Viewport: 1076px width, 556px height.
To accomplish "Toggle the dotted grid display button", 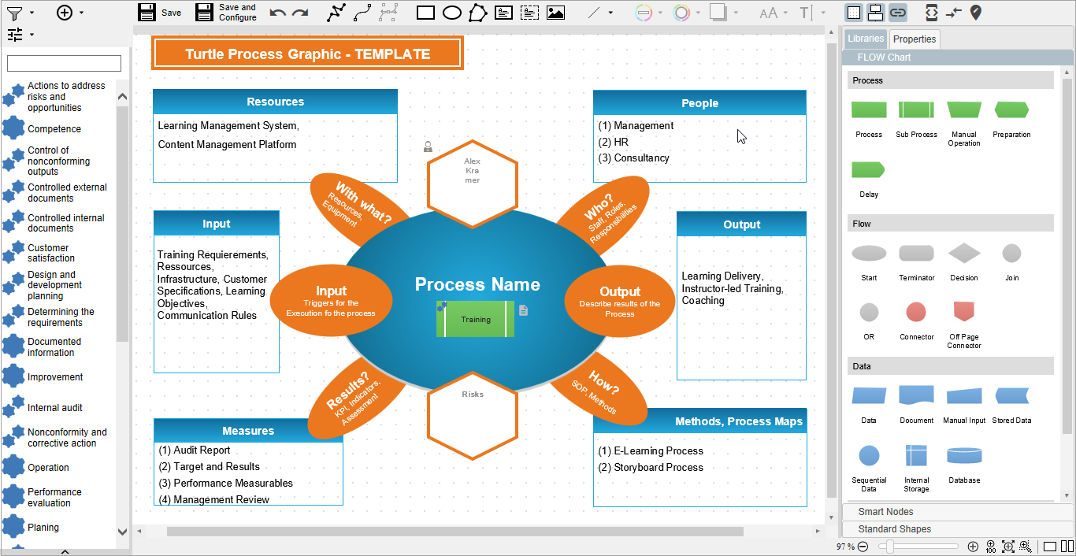I will click(853, 13).
